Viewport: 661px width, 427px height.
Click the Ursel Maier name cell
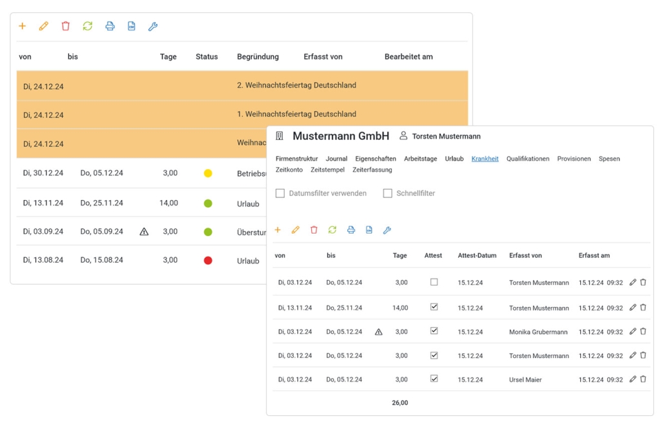(525, 379)
